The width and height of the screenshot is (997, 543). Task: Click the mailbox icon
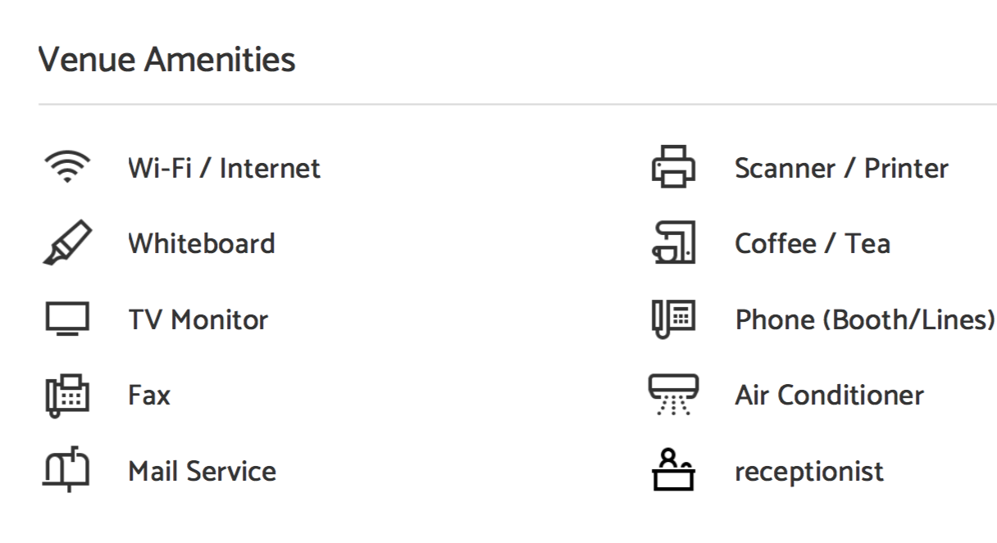[x=66, y=471]
